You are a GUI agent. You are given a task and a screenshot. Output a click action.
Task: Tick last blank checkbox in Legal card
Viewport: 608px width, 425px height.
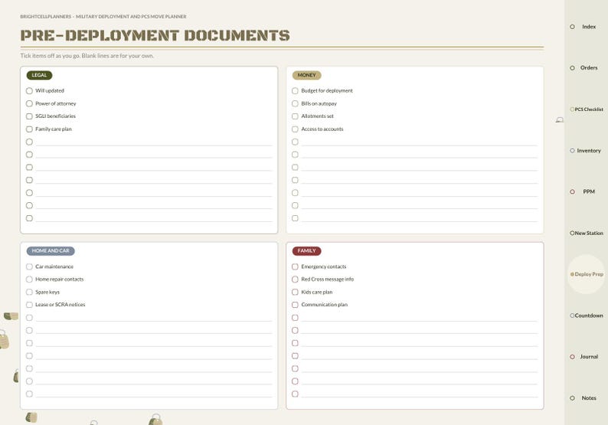click(x=29, y=218)
